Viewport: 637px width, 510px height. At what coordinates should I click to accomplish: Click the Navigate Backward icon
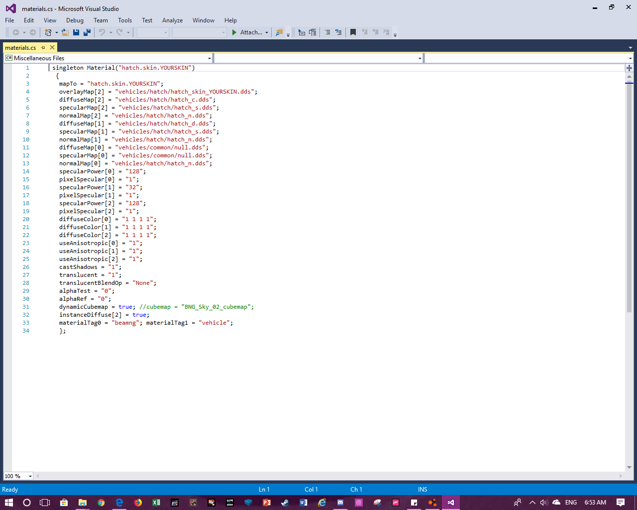(x=16, y=32)
